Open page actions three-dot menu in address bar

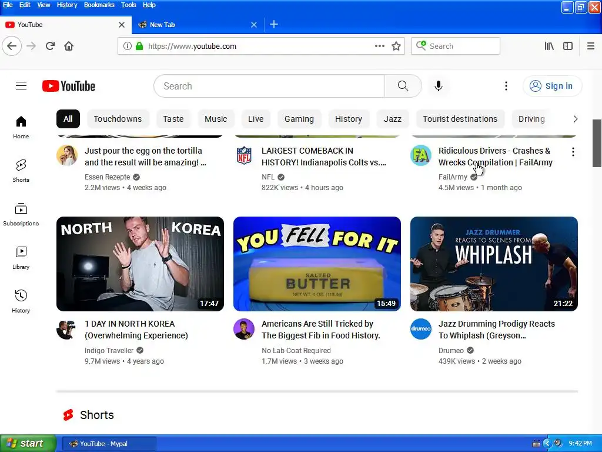[379, 46]
